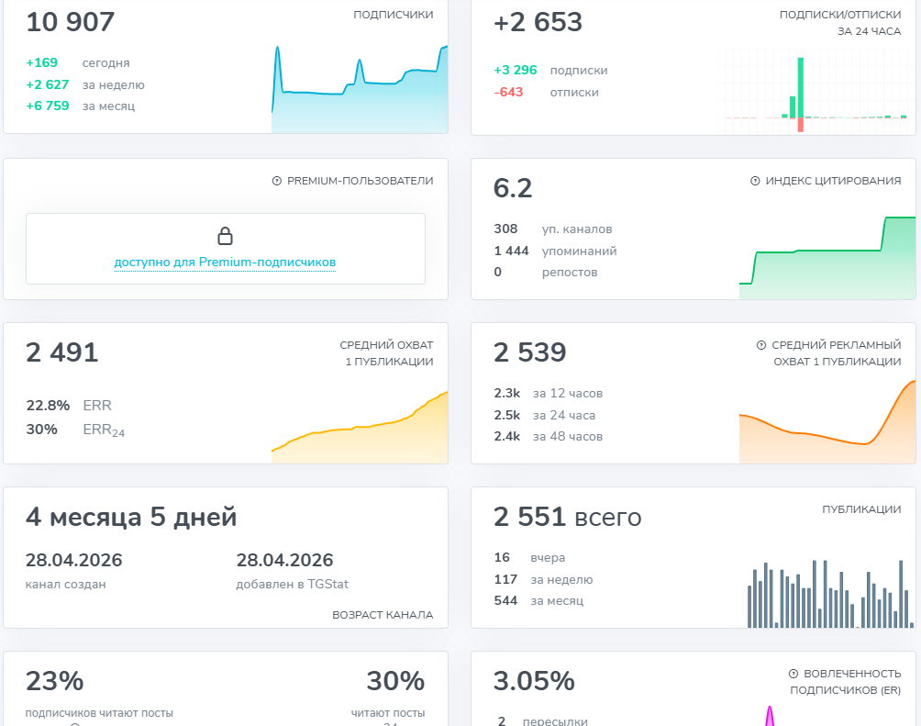Click '117' за неделю publications value
The width and height of the screenshot is (921, 726).
(505, 580)
